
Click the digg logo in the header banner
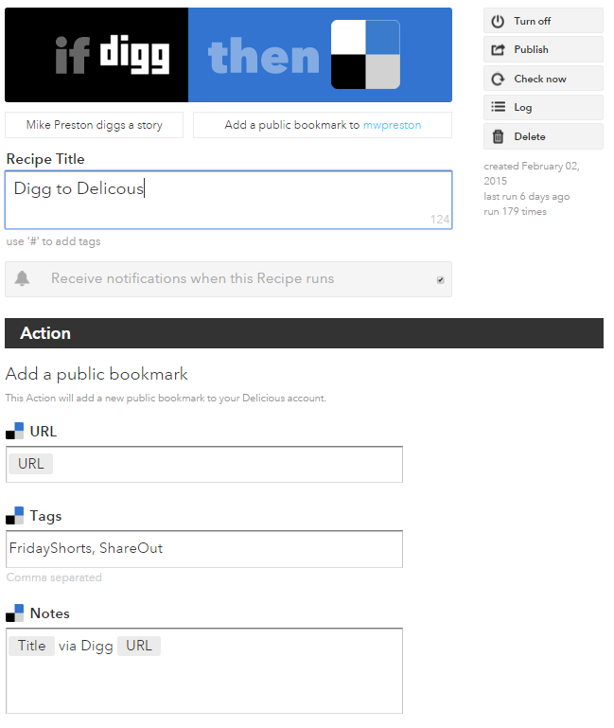(135, 55)
